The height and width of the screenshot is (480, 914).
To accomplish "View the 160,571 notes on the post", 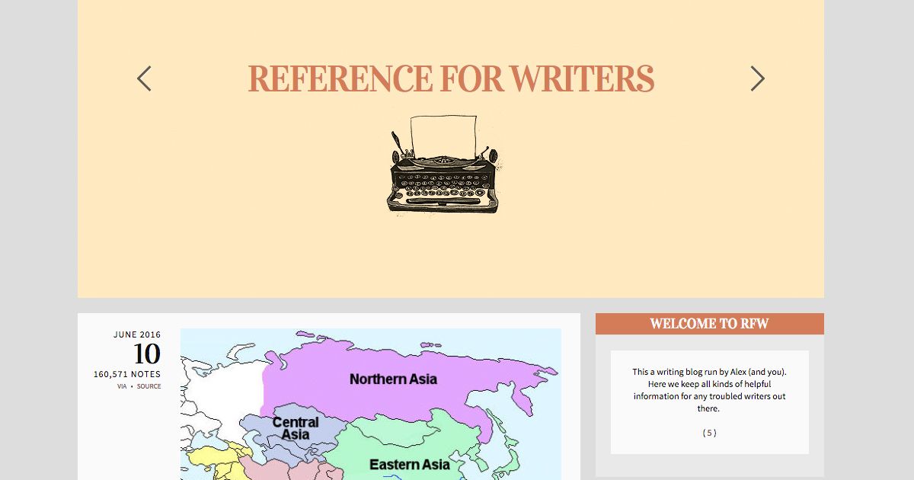I will 127,374.
